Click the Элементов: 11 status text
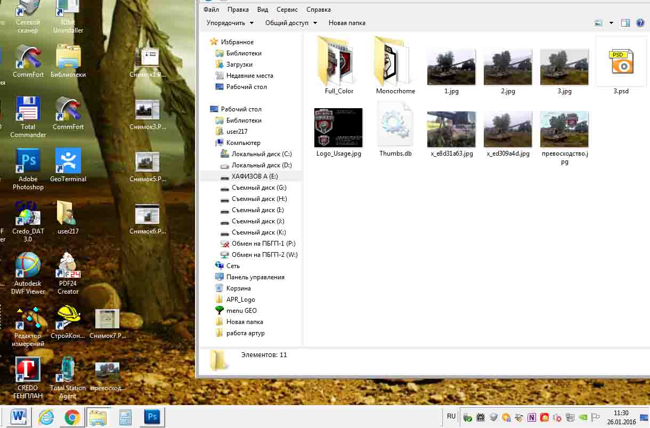650x428 pixels. tap(264, 355)
